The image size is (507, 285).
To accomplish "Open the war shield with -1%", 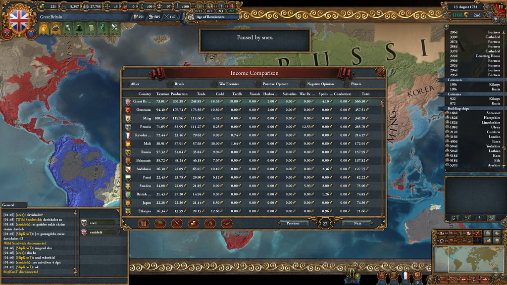I will tap(352, 275).
